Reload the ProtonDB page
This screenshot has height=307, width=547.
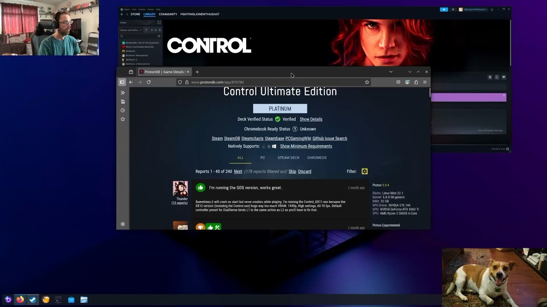149,82
